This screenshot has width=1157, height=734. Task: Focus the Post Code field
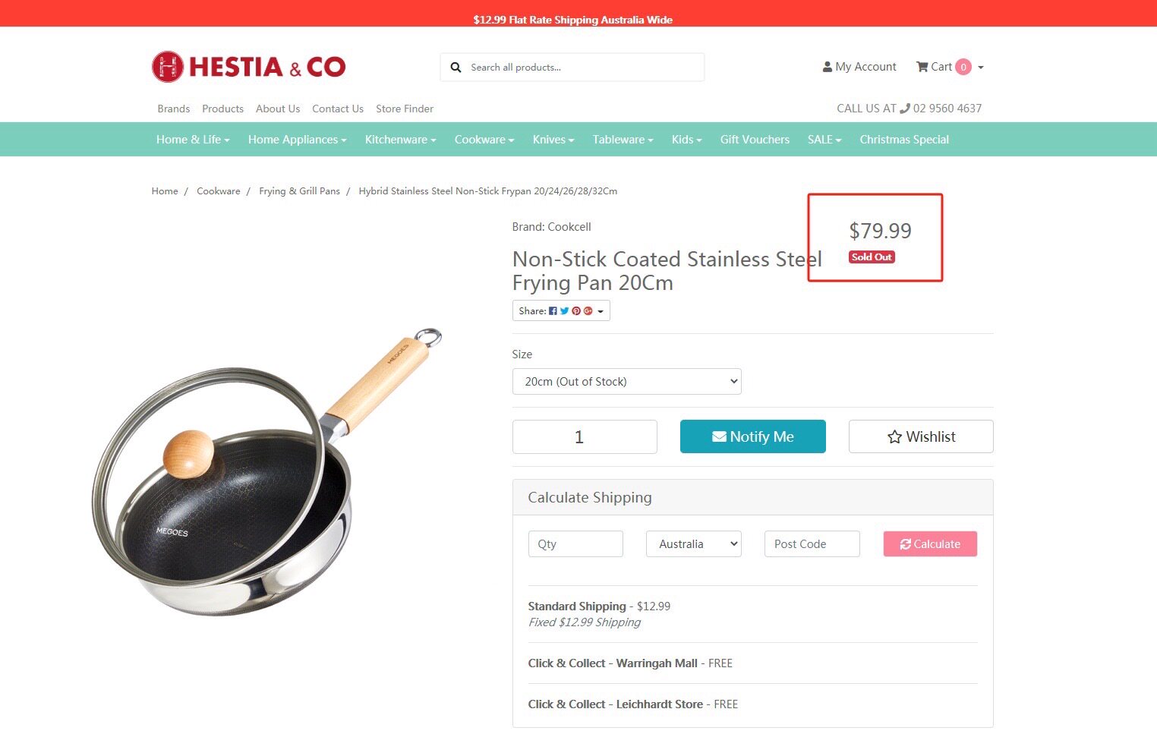812,544
